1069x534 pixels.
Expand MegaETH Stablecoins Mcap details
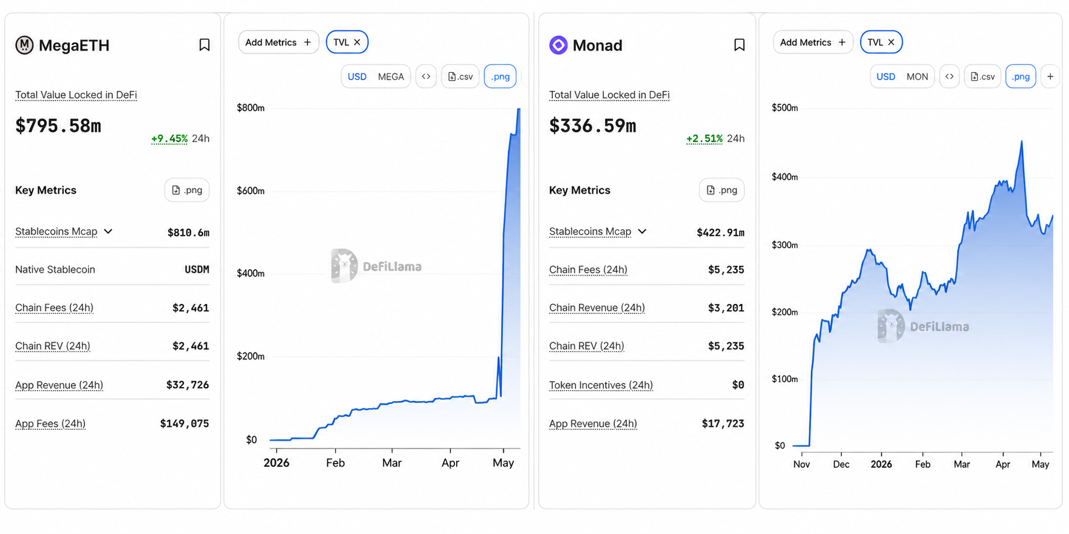[108, 231]
